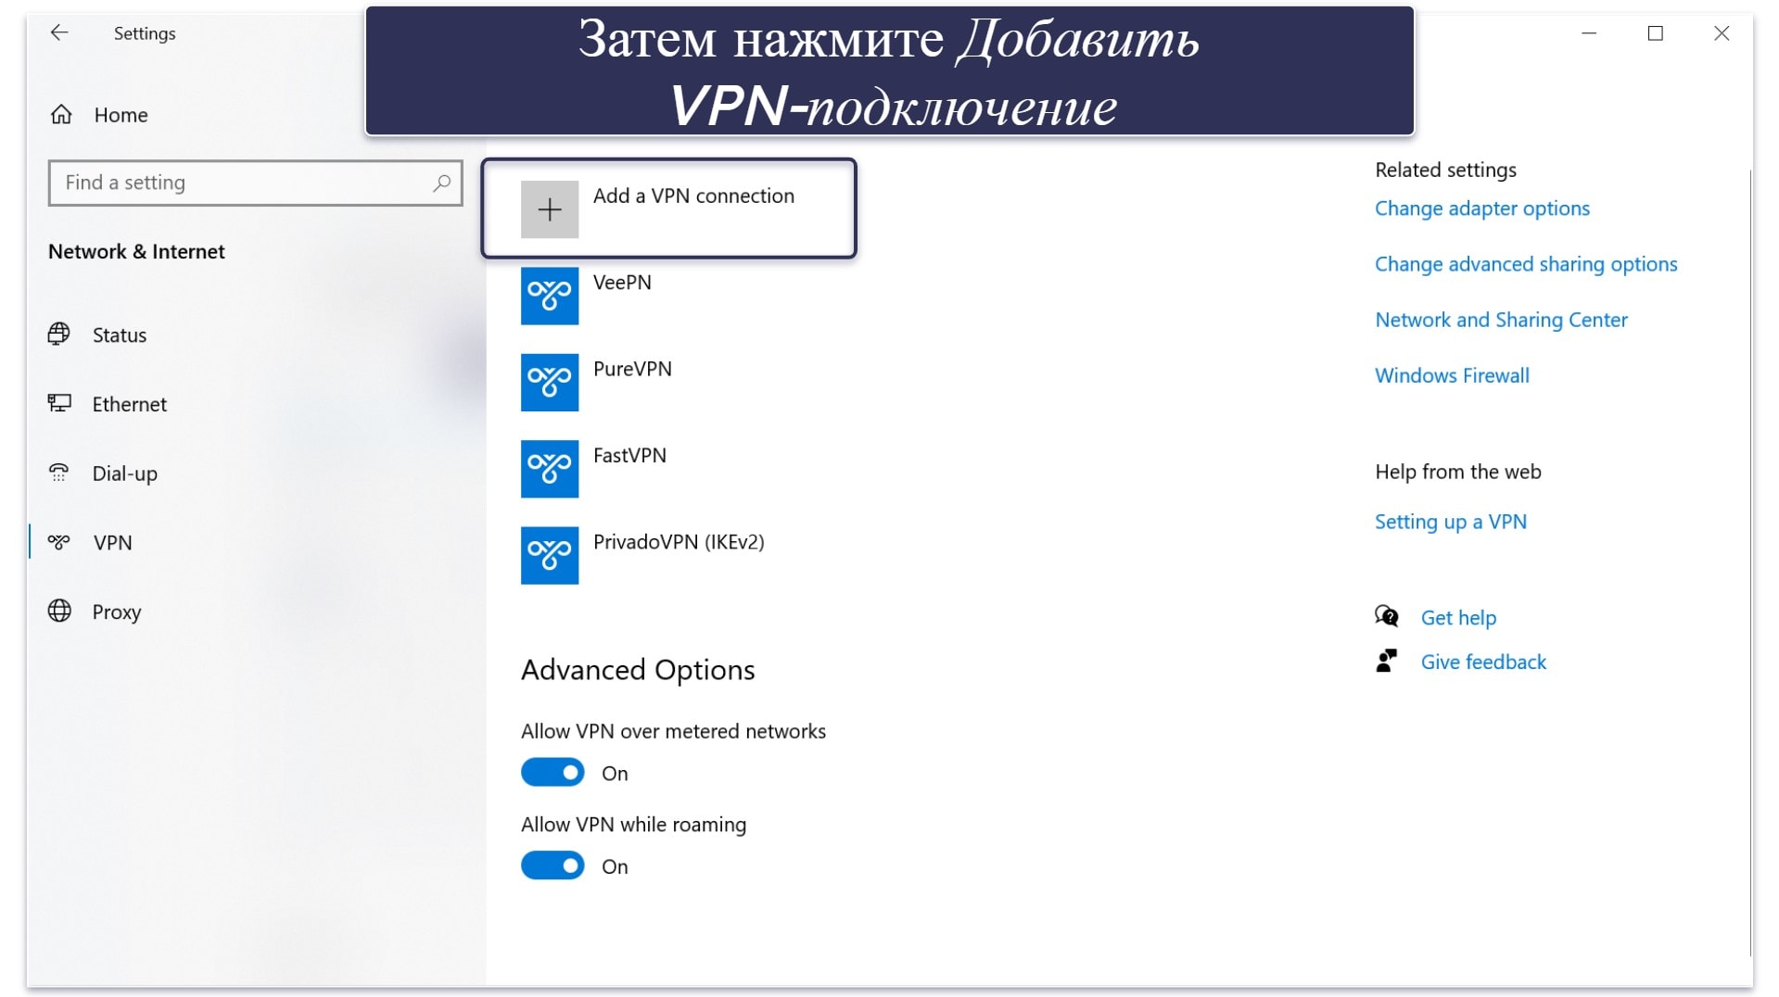
Task: Click Add a VPN connection text
Action: (x=693, y=196)
